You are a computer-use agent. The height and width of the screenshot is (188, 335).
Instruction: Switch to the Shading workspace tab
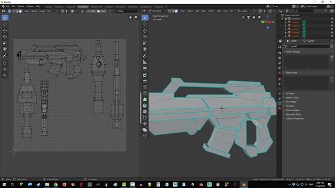(x=109, y=7)
